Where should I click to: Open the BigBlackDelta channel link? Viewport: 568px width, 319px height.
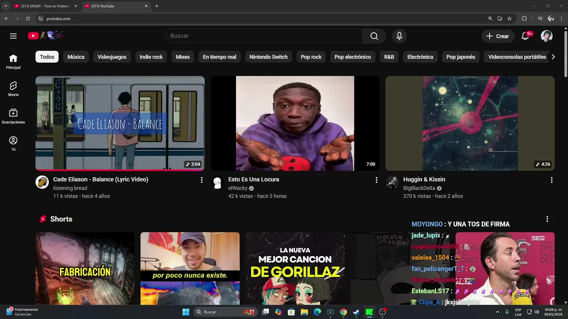pos(419,188)
